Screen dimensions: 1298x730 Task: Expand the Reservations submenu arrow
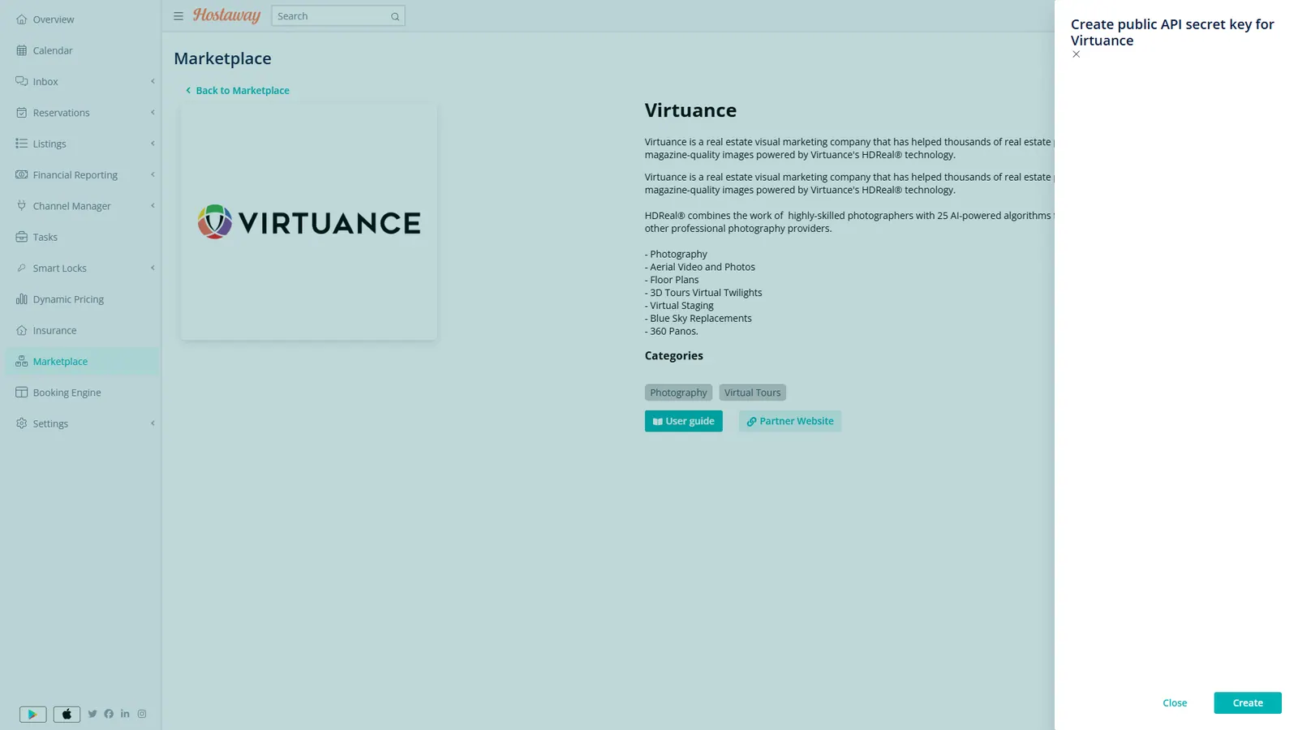[153, 112]
